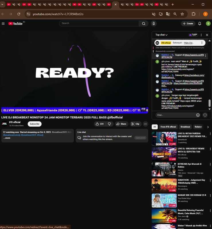Image resolution: width=212 pixels, height=229 pixels.
Task: Expand video description with ...more
Action: [x=7, y=138]
